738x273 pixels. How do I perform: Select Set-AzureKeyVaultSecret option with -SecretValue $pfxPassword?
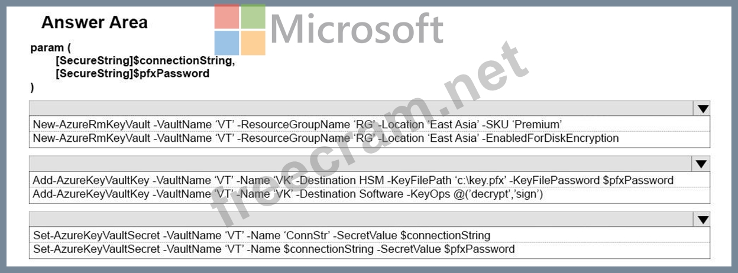[370, 249]
